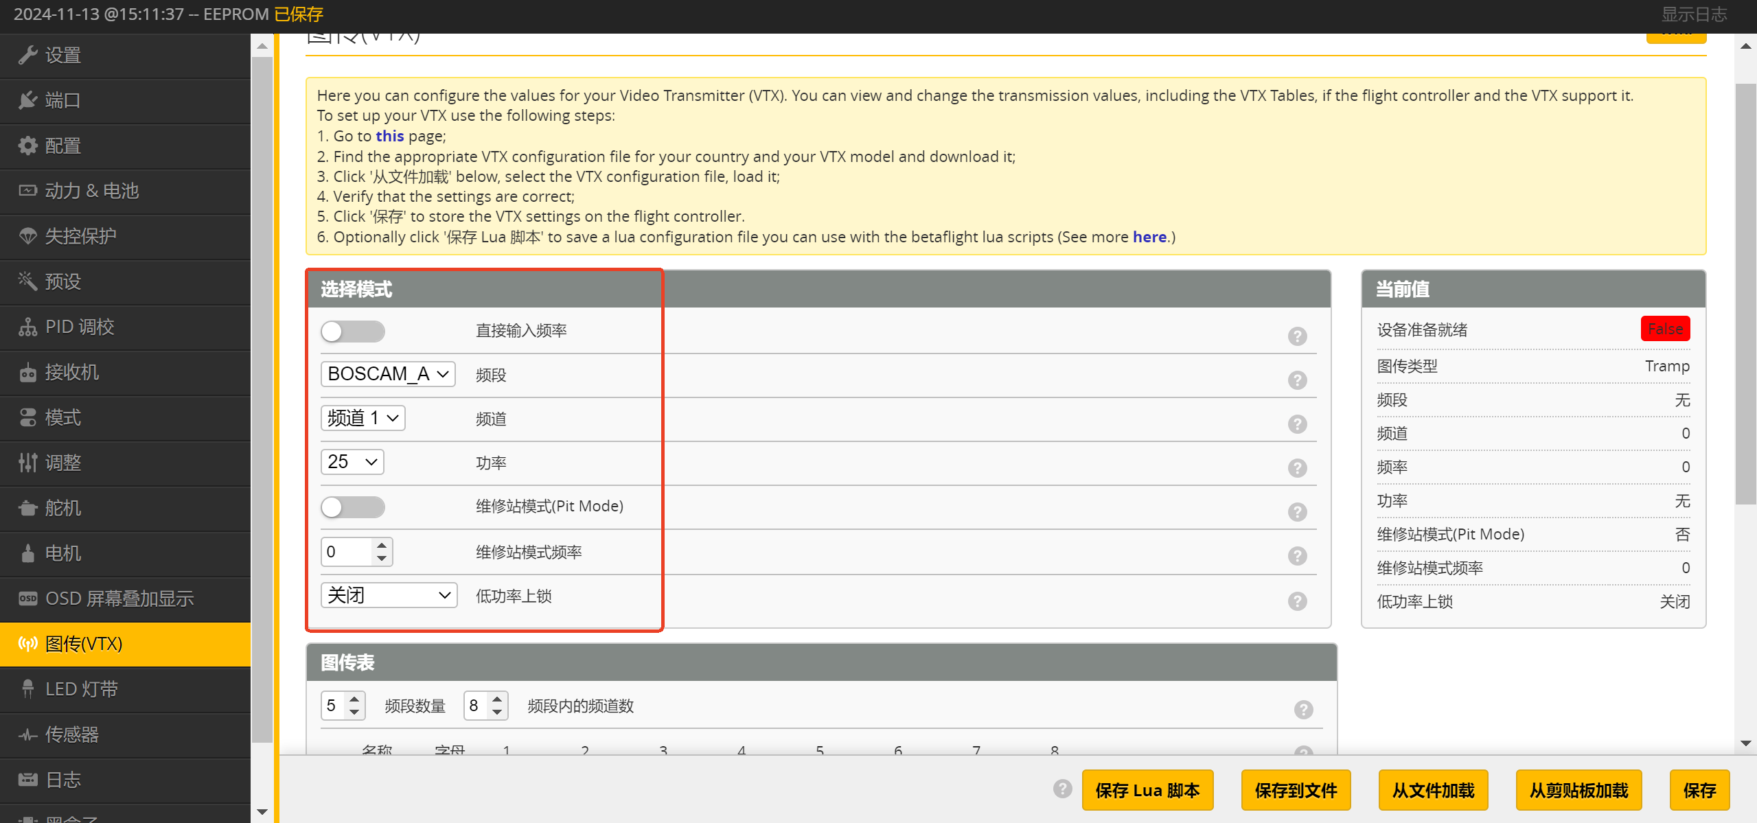
Task: Click the motor icon beside 电机
Action: coord(27,553)
